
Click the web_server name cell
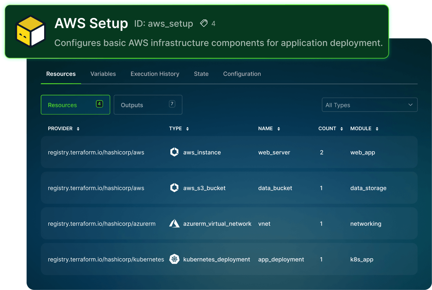pyautogui.click(x=274, y=152)
